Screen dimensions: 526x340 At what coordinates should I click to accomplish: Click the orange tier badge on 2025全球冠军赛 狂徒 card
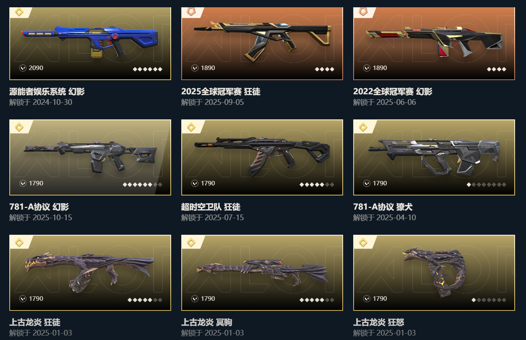[x=191, y=12]
